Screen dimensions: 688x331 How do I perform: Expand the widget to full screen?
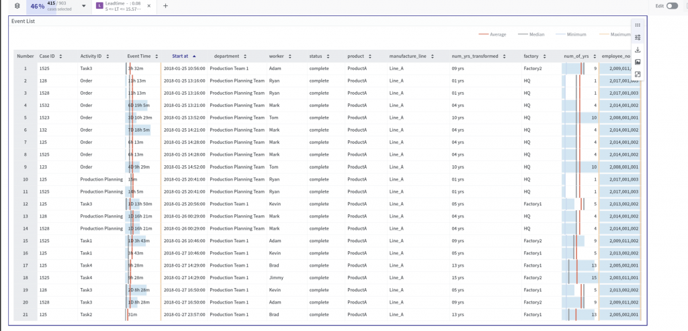coord(637,75)
